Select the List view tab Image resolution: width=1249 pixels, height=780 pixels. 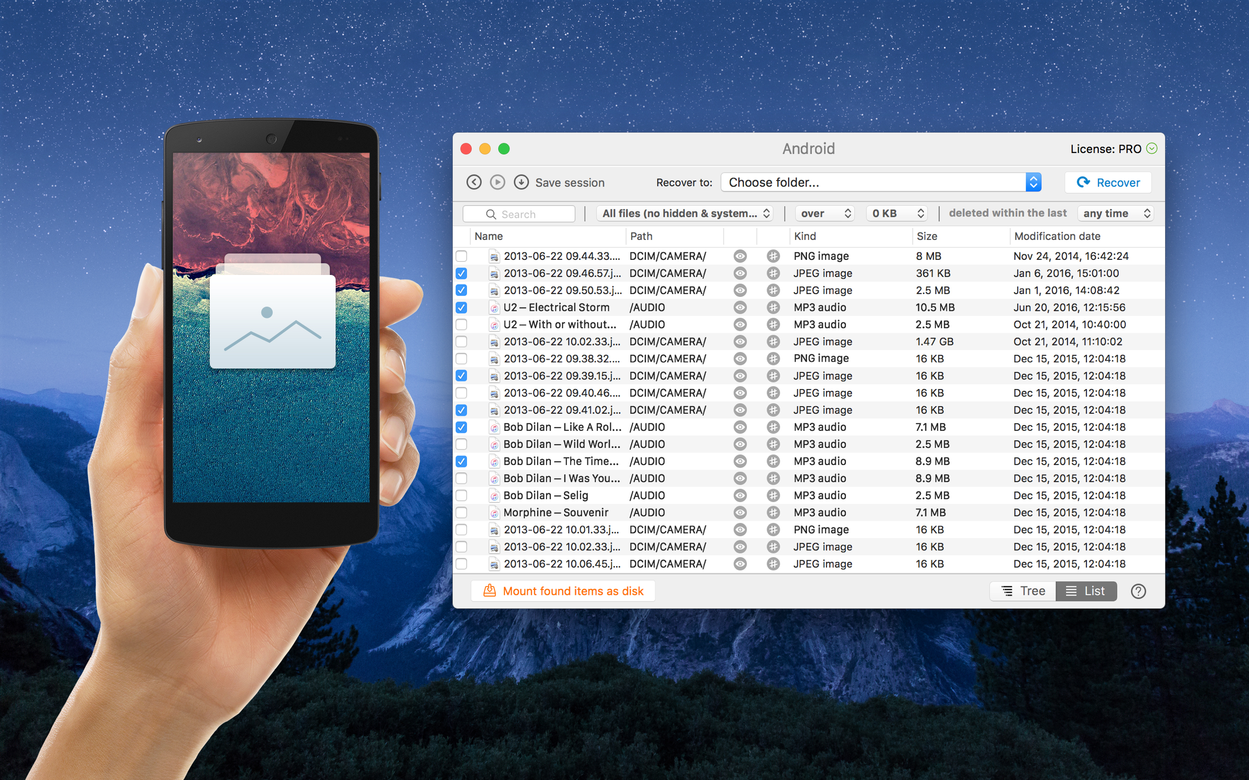[x=1086, y=591]
